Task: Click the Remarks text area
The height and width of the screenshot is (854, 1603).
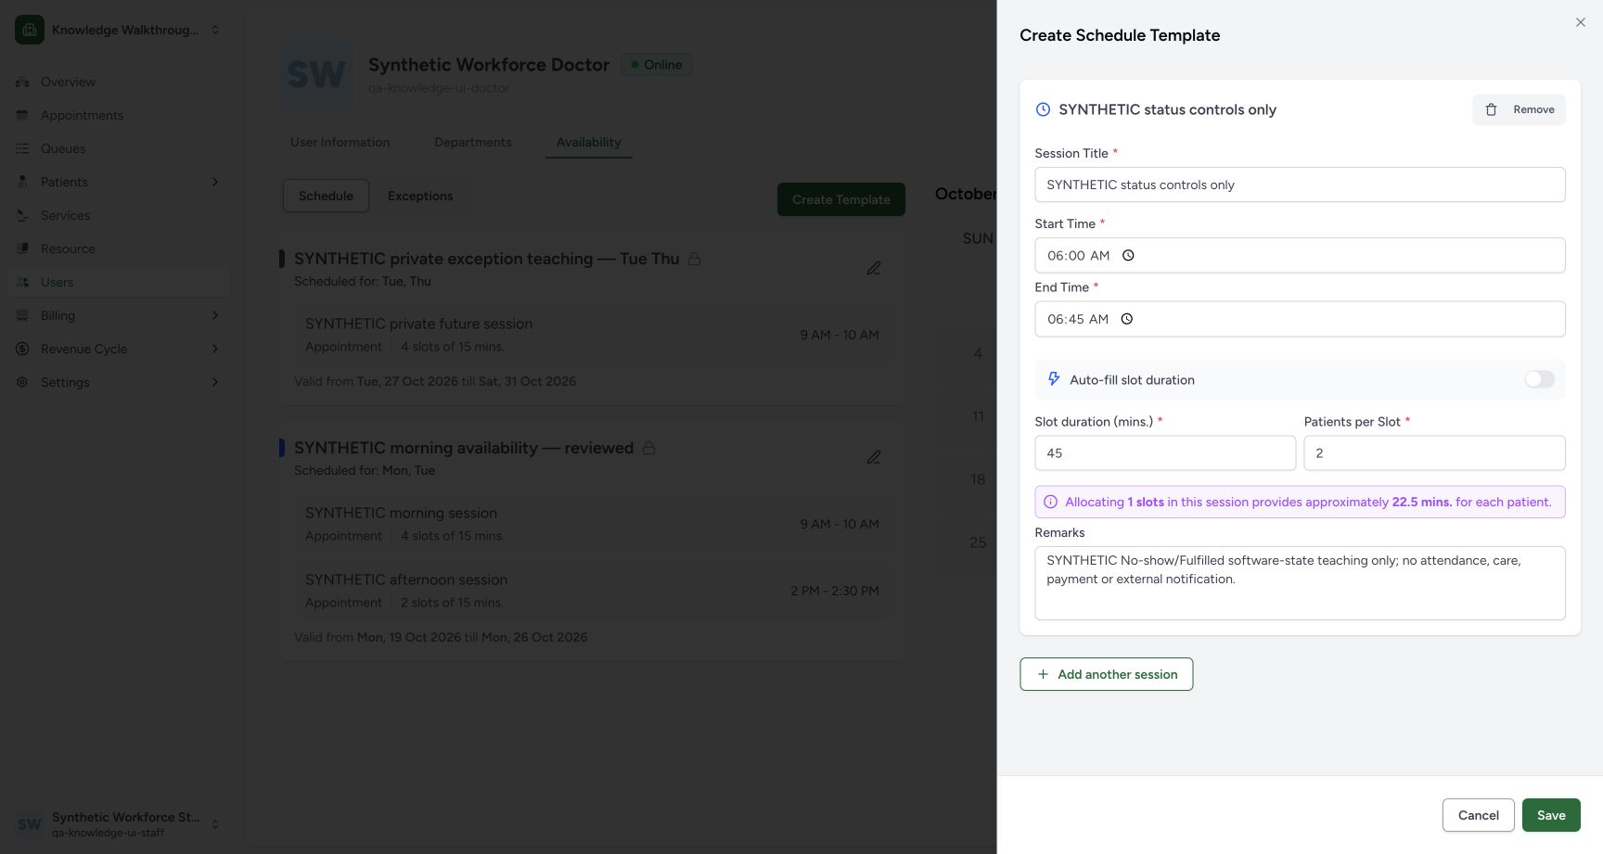Action: [x=1300, y=583]
